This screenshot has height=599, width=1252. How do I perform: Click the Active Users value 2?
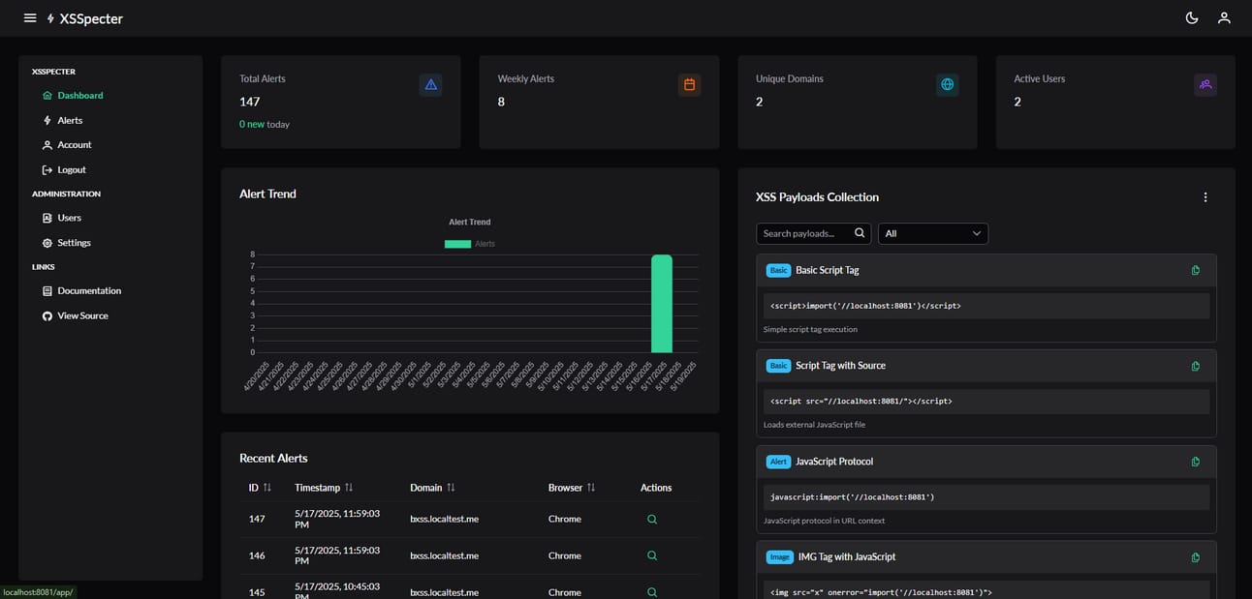tap(1017, 102)
